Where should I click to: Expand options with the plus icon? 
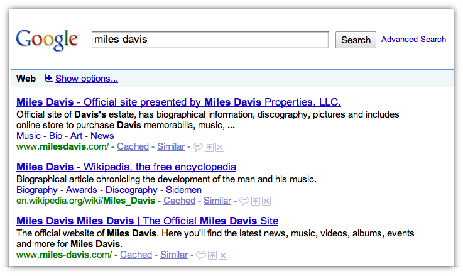(x=49, y=78)
